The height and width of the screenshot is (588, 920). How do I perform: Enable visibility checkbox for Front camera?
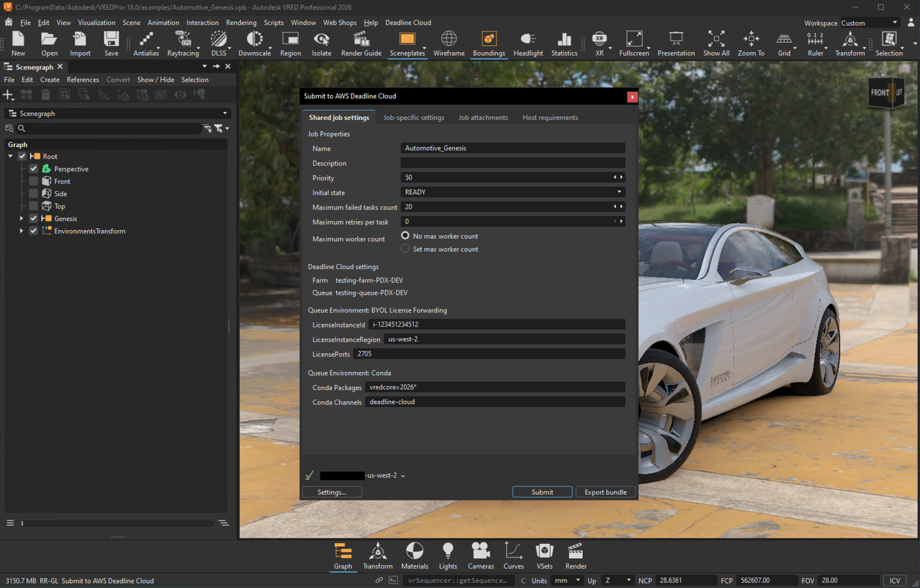[x=33, y=181]
